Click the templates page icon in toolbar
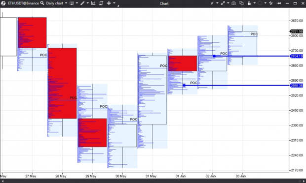 tap(101, 3)
